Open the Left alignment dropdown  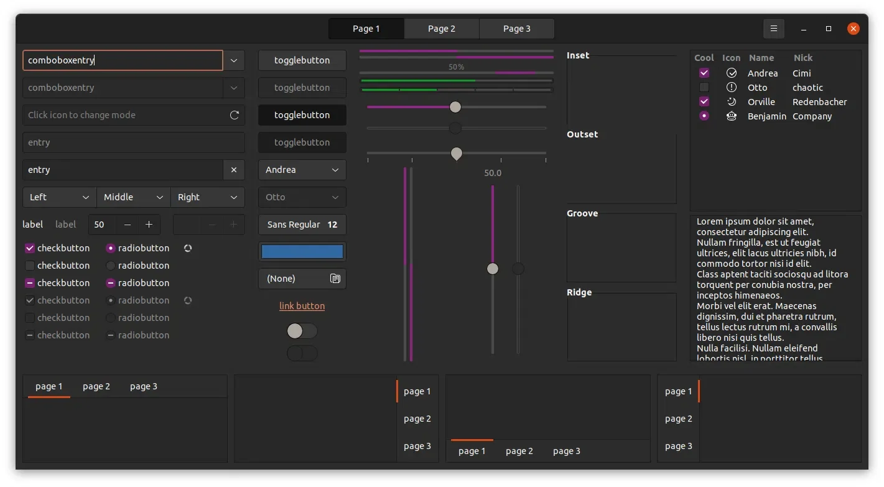click(x=58, y=197)
